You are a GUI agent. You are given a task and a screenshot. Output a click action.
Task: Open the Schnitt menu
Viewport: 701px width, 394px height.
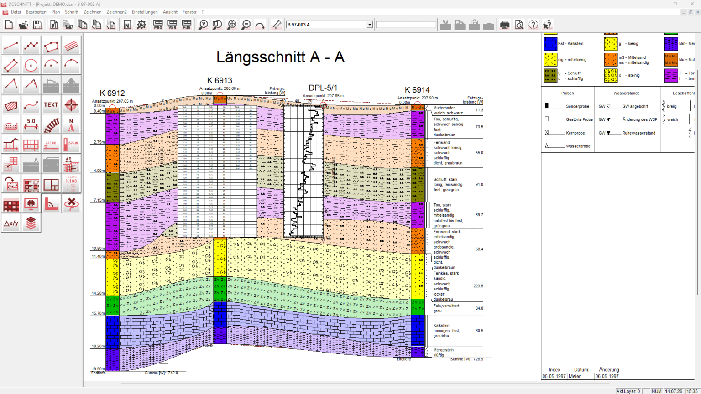[72, 12]
